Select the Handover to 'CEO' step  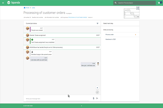point(111,39)
